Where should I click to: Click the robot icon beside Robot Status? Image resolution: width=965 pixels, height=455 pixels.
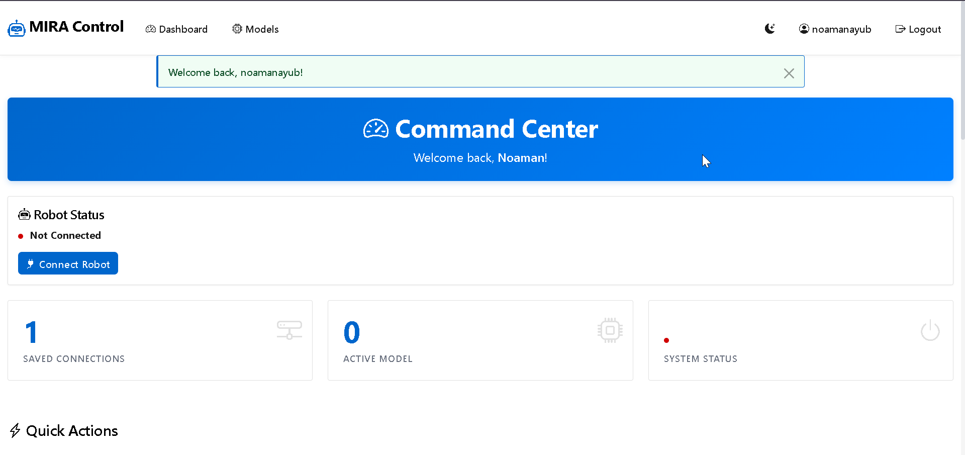click(x=24, y=215)
